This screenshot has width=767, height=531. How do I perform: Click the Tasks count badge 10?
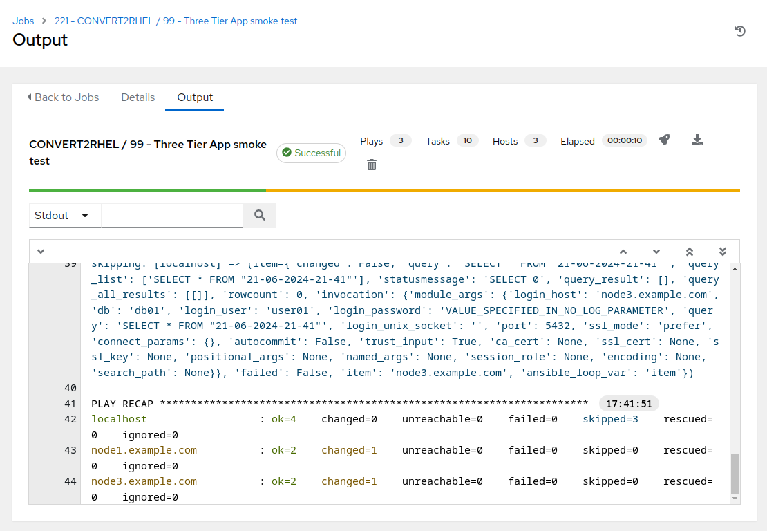pyautogui.click(x=468, y=140)
